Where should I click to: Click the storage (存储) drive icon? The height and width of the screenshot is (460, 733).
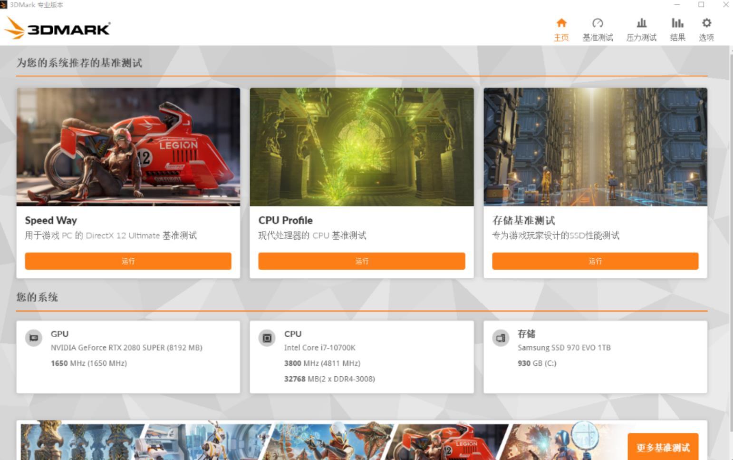pyautogui.click(x=501, y=338)
